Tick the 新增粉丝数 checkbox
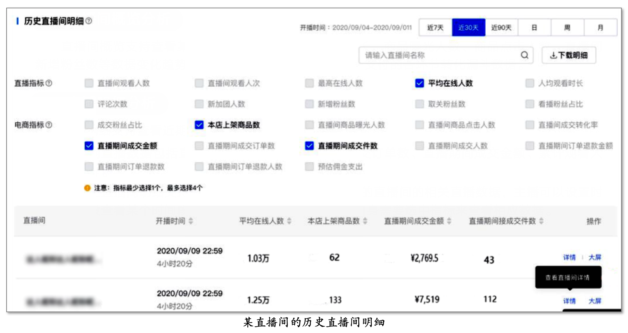 309,104
